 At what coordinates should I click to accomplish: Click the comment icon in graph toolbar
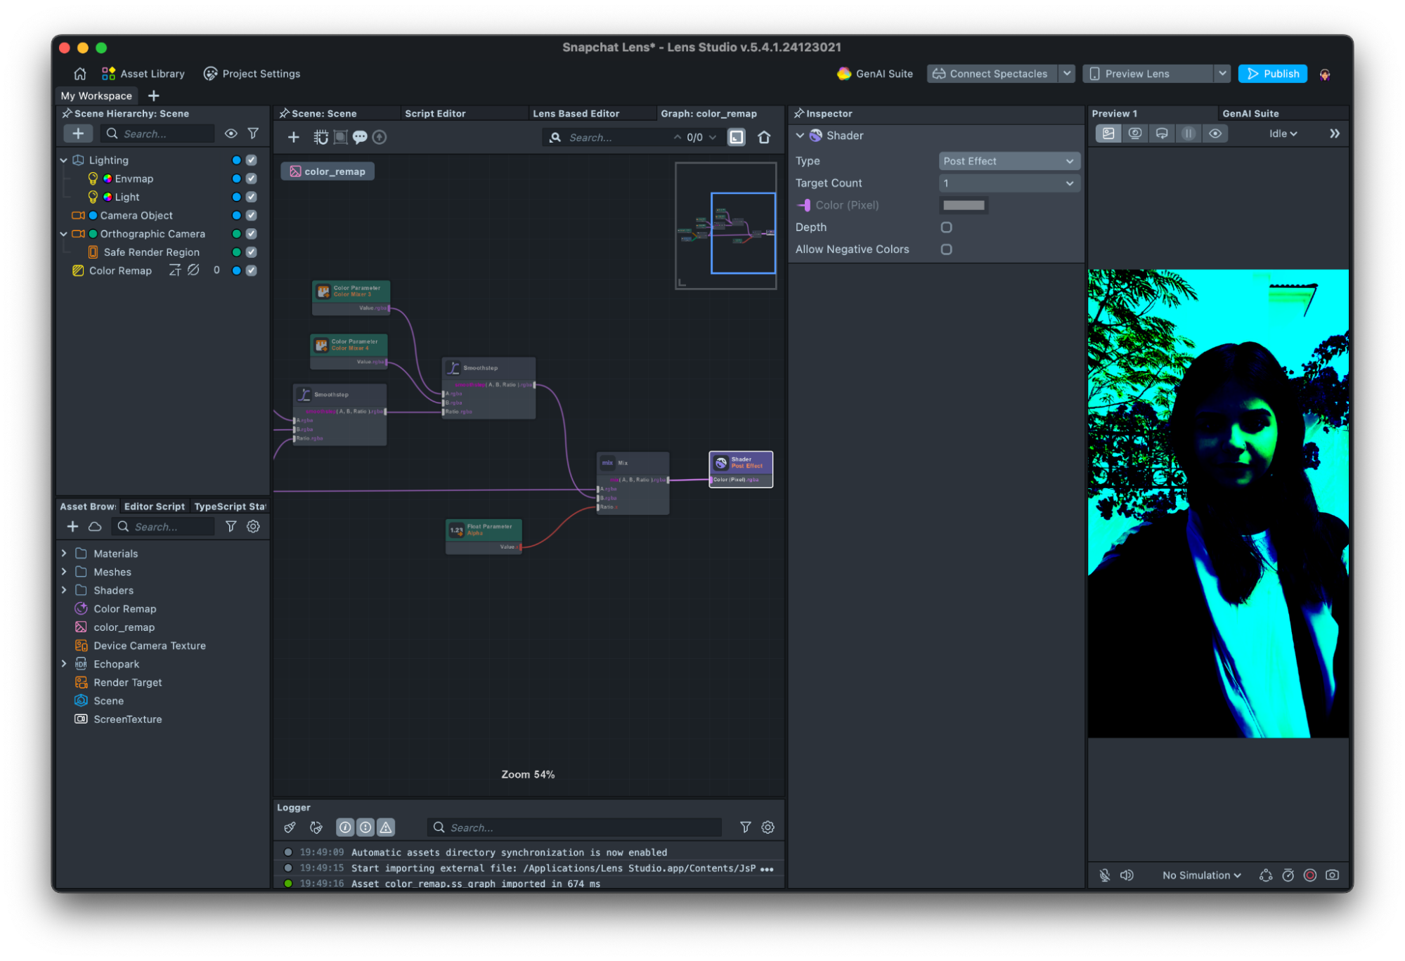click(x=360, y=137)
